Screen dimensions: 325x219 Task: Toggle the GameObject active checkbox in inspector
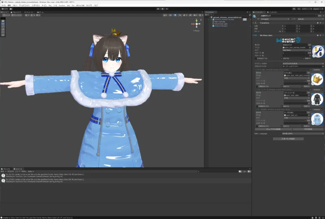[258, 16]
